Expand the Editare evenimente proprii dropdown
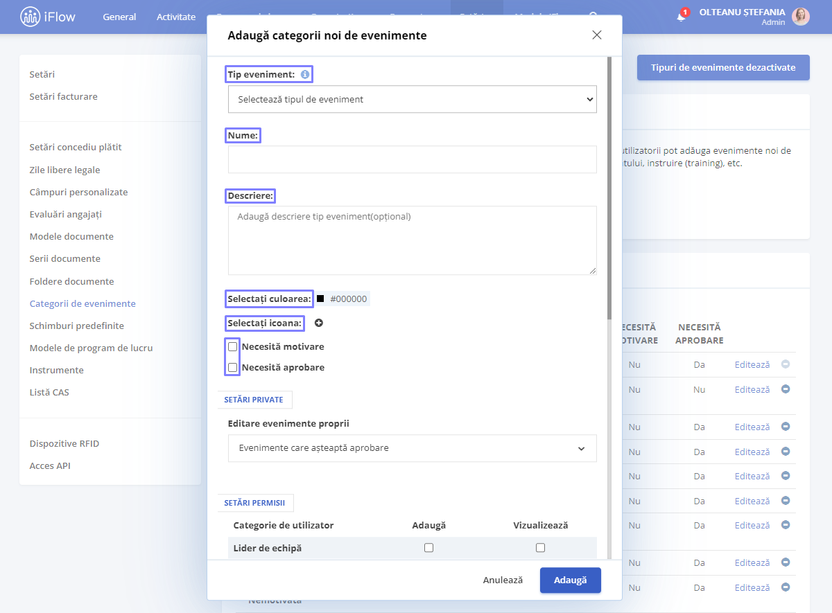 413,448
